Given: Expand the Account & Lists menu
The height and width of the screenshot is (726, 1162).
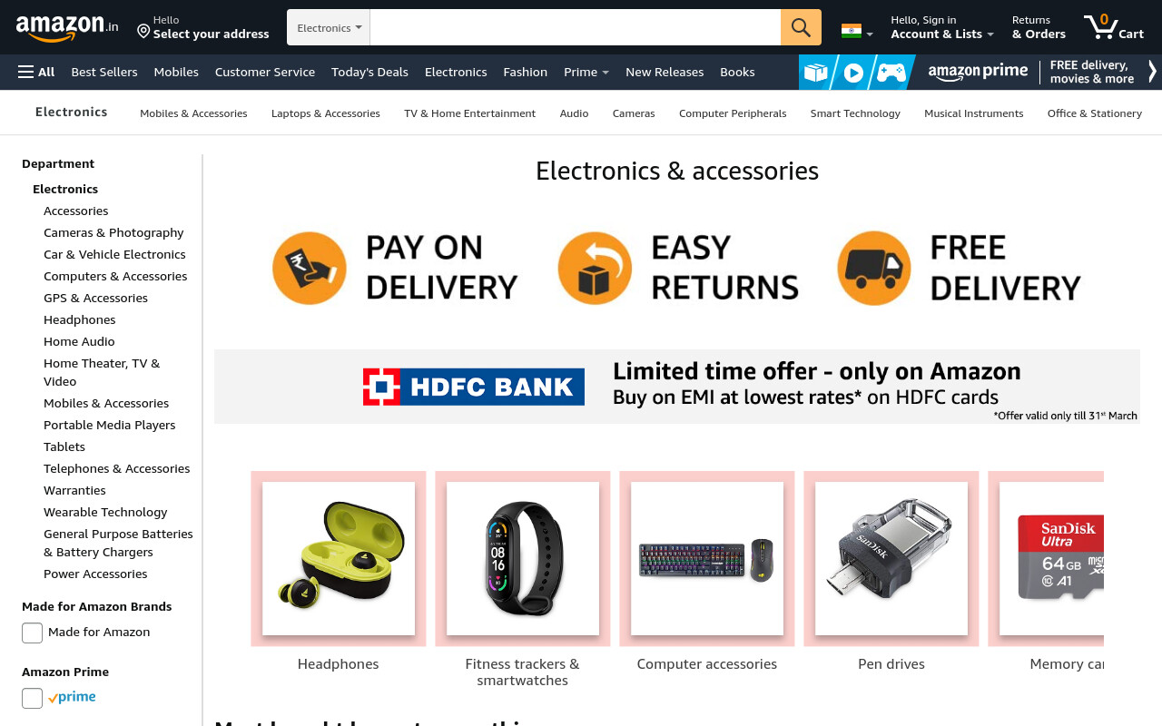Looking at the screenshot, I should (941, 27).
